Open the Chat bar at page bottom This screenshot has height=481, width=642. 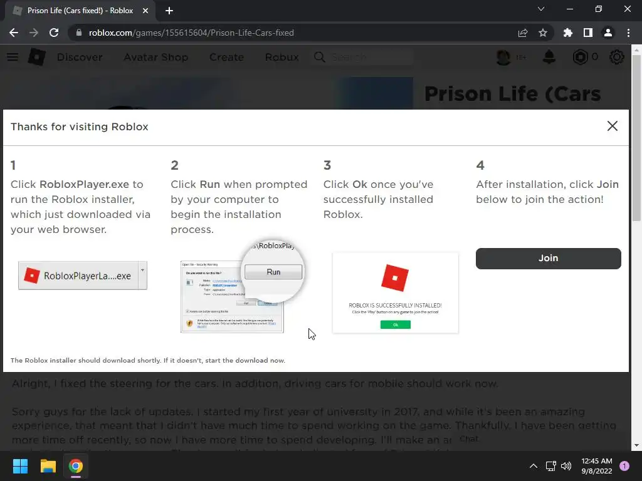pyautogui.click(x=469, y=438)
